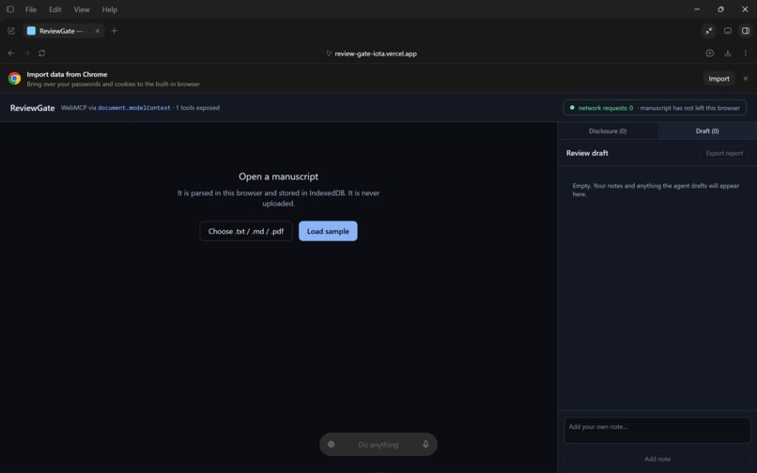Open the File menu

[x=31, y=9]
